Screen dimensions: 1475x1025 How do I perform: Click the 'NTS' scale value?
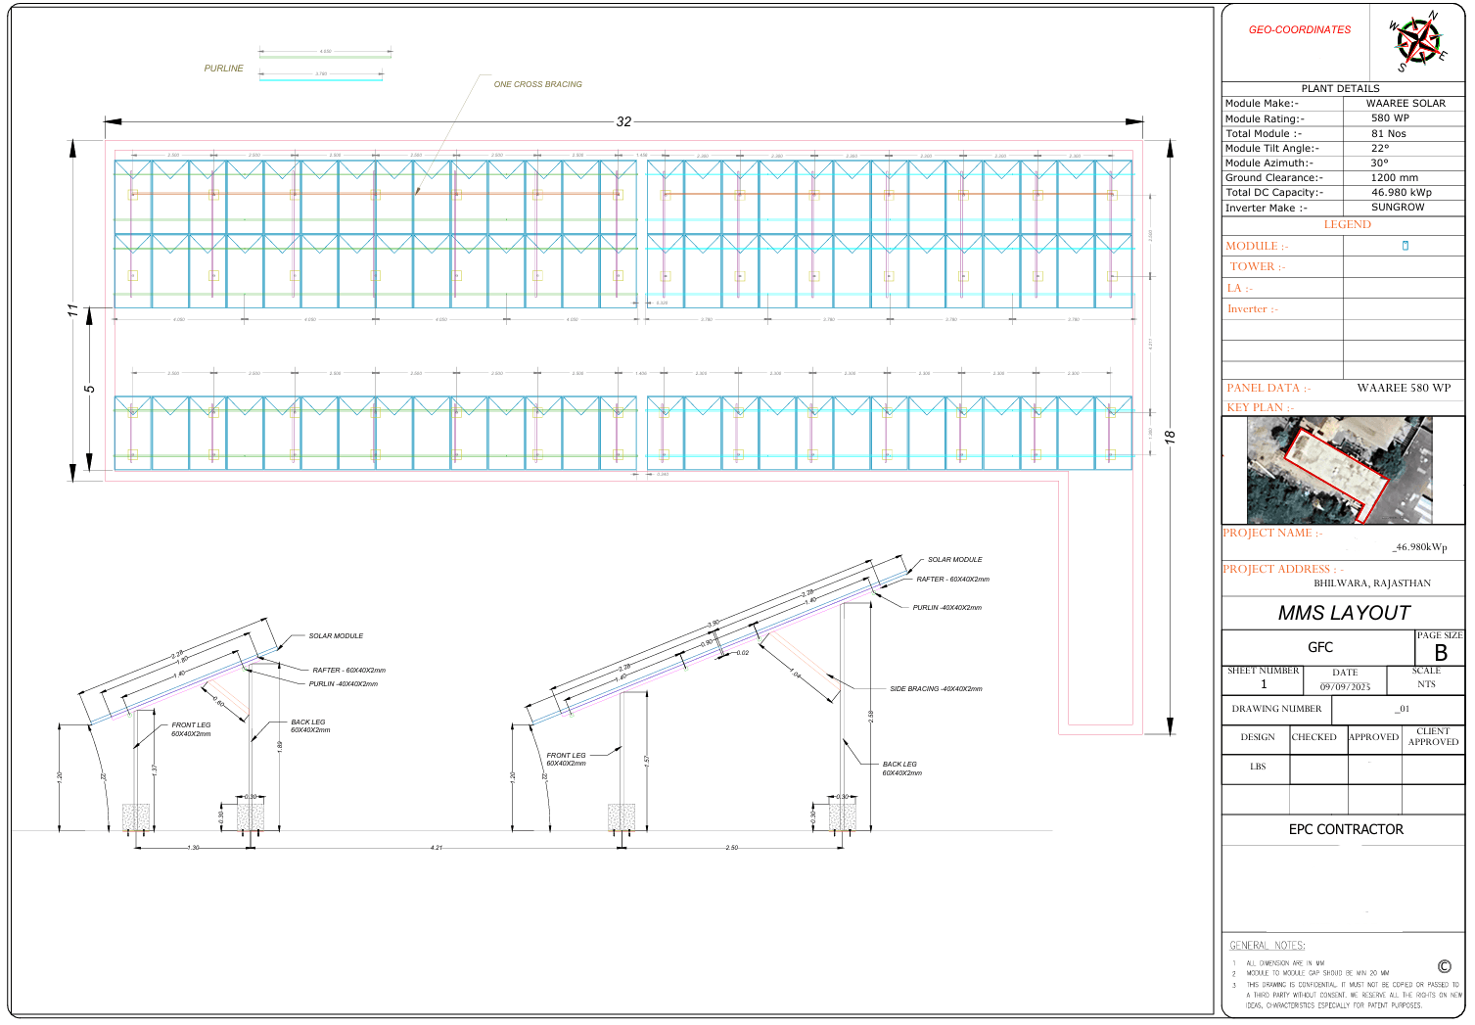(x=1426, y=684)
